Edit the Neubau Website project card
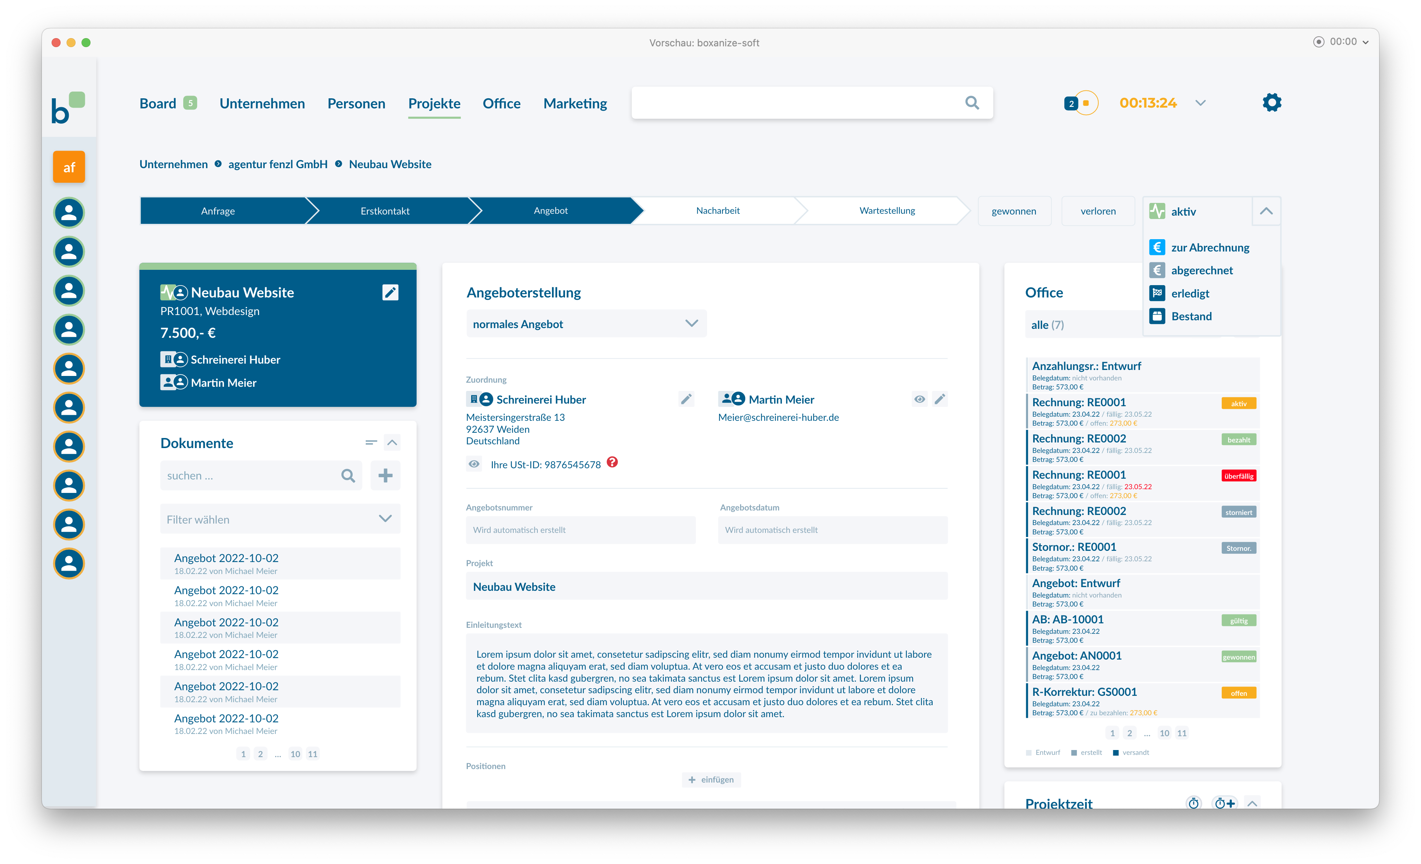The height and width of the screenshot is (864, 1421). click(390, 292)
